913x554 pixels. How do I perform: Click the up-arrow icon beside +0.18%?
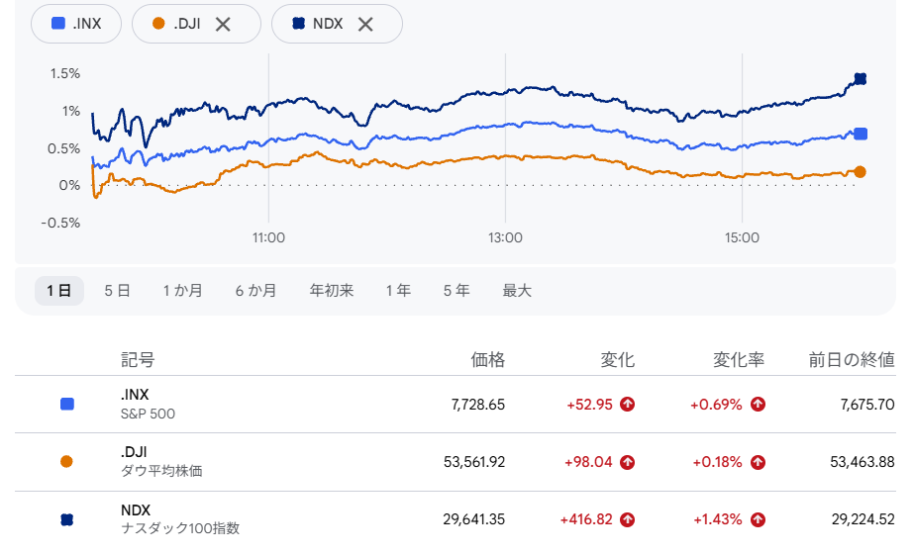point(758,462)
